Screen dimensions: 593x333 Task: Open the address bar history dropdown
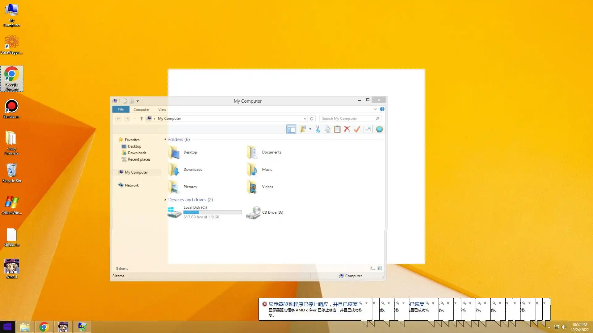[x=305, y=118]
